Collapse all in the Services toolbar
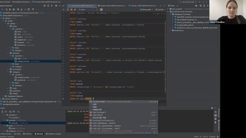 pyautogui.click(x=6, y=112)
